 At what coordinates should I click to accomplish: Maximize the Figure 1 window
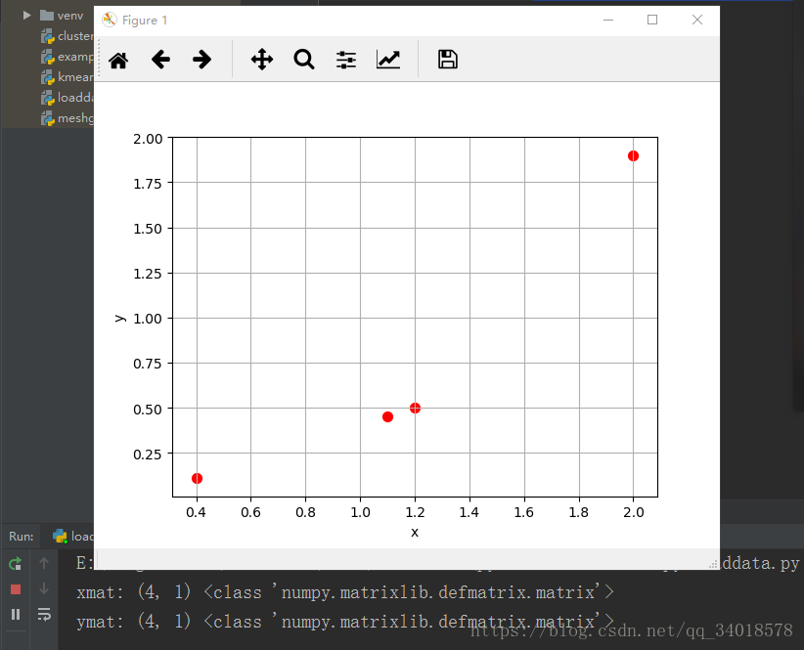tap(652, 20)
